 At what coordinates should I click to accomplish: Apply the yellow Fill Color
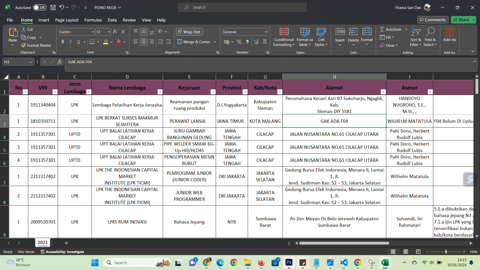(x=106, y=42)
